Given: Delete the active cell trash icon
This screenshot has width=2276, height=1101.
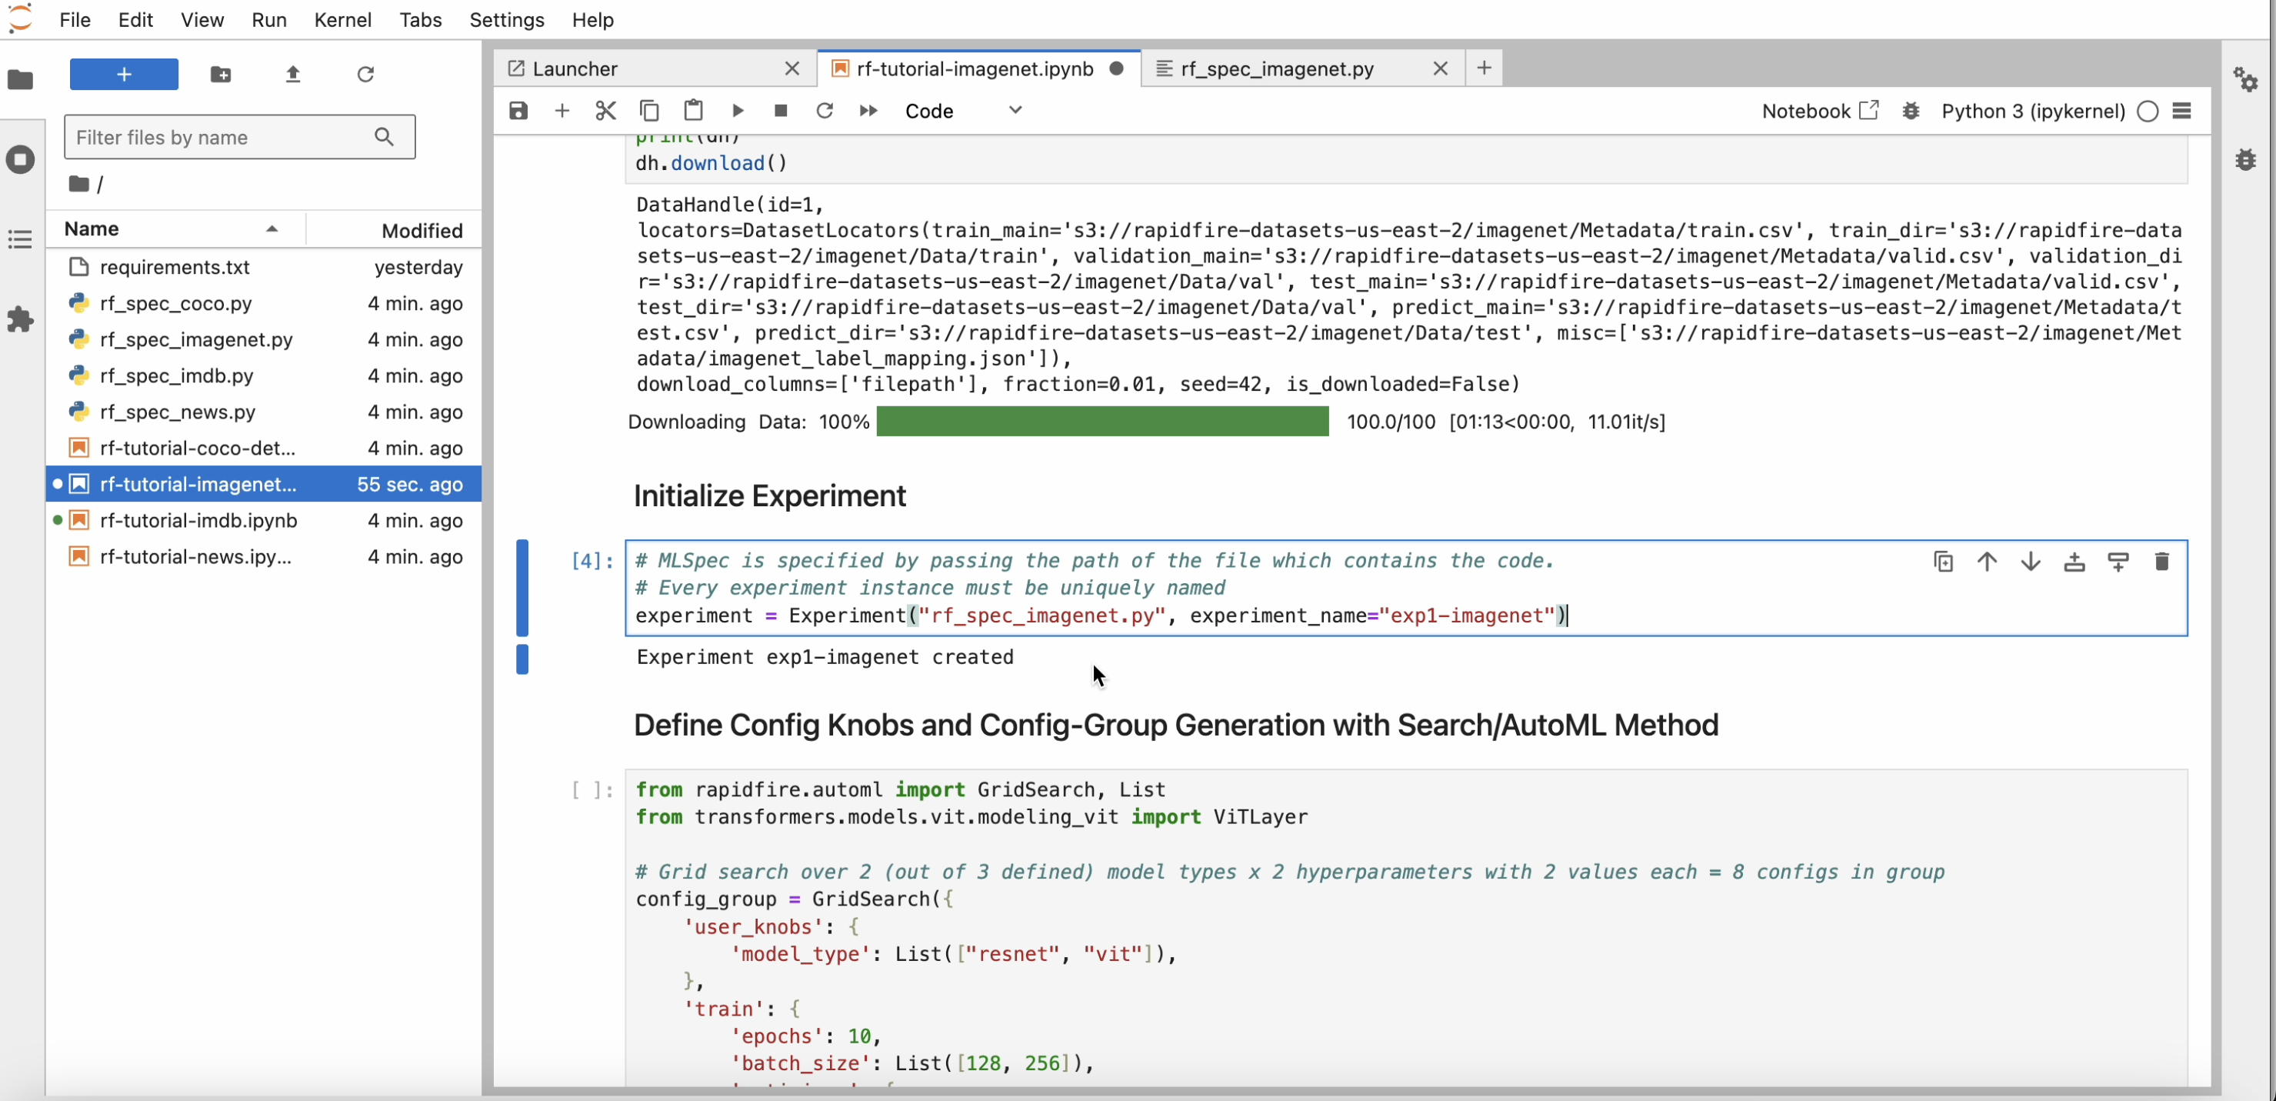Looking at the screenshot, I should click(x=2162, y=562).
